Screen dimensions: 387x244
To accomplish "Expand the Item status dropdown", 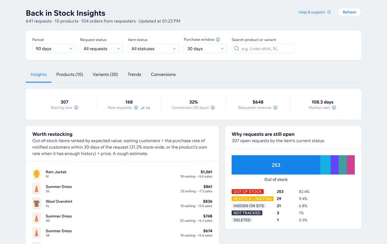I will (153, 49).
